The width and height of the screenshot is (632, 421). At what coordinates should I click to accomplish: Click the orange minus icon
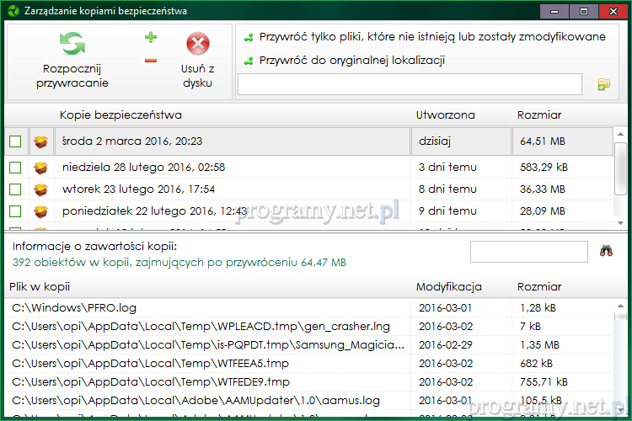pos(151,60)
